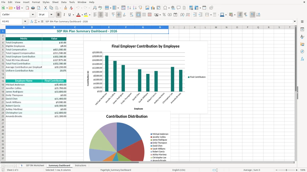Click the 100% zoom level
Image resolution: width=307 pixels, height=172 pixels.
tap(303, 170)
